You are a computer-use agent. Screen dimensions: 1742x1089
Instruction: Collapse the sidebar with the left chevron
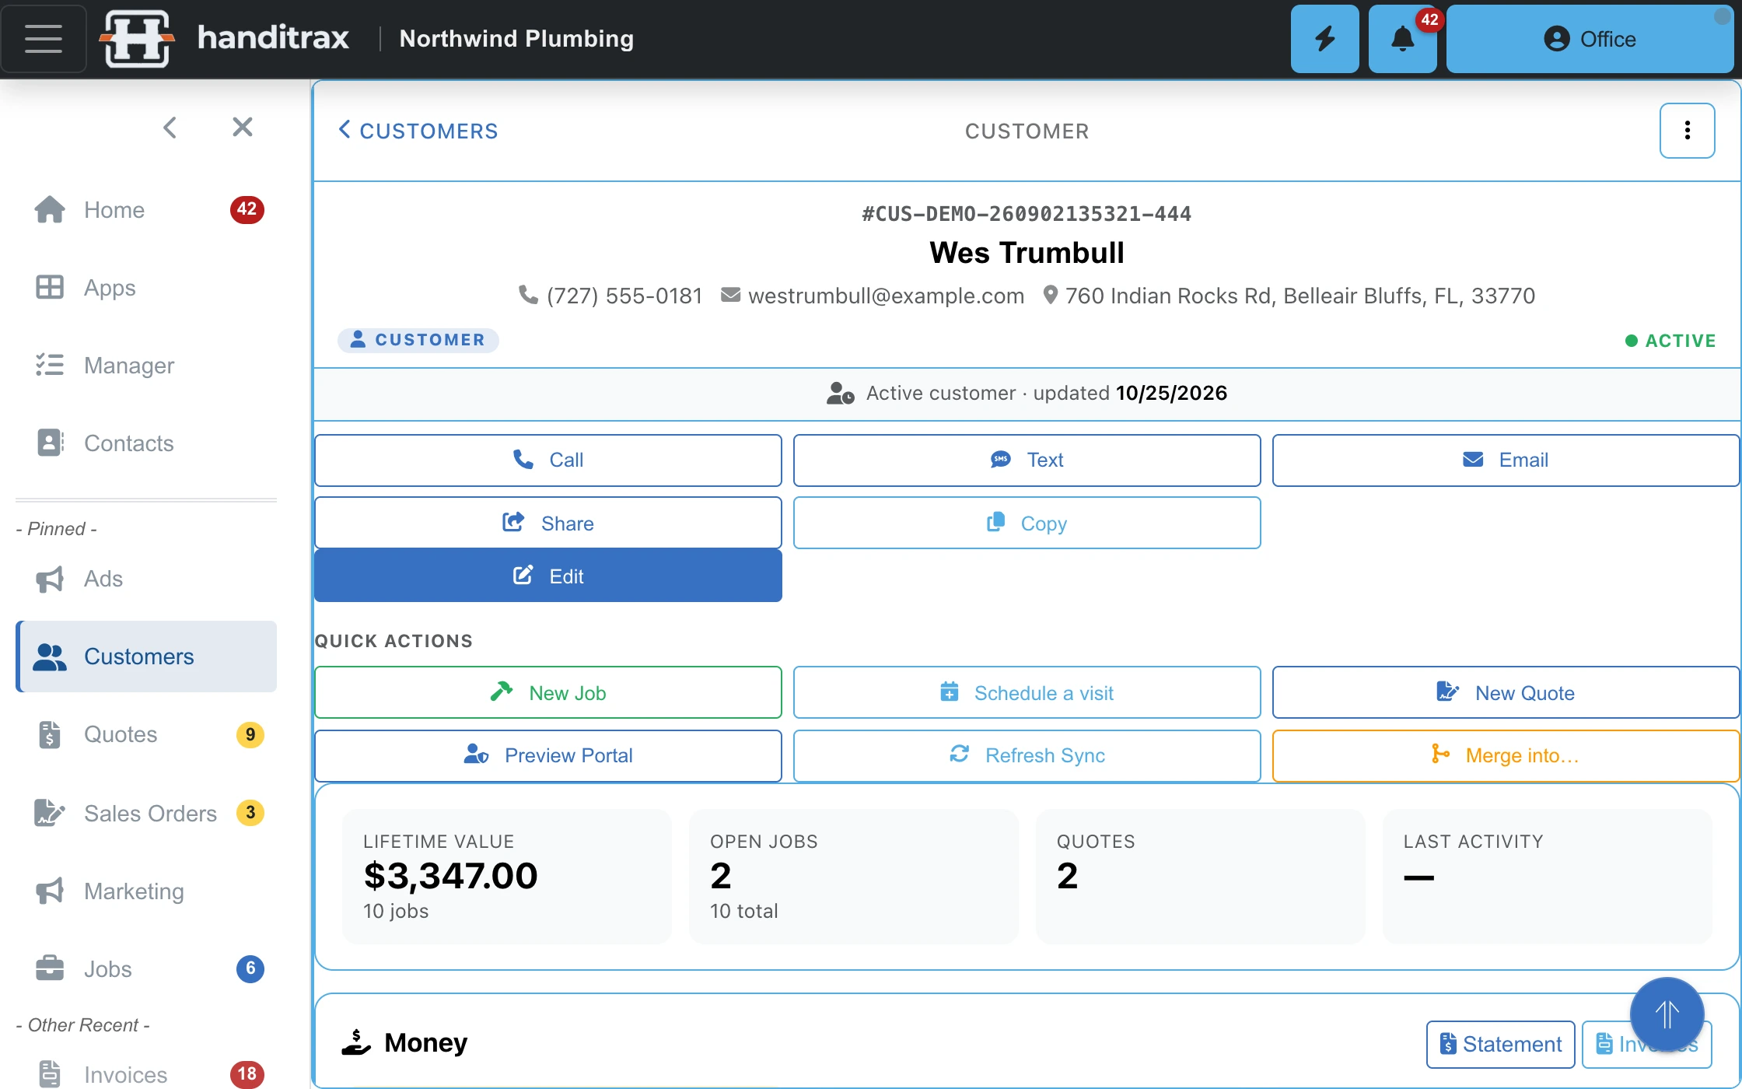coord(170,128)
